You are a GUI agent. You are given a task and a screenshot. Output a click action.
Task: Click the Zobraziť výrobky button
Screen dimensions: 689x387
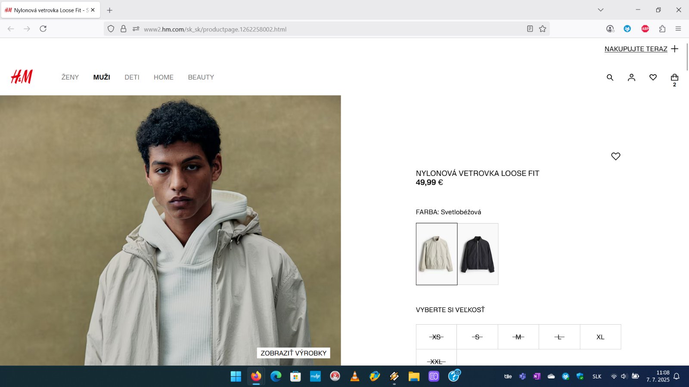(293, 353)
